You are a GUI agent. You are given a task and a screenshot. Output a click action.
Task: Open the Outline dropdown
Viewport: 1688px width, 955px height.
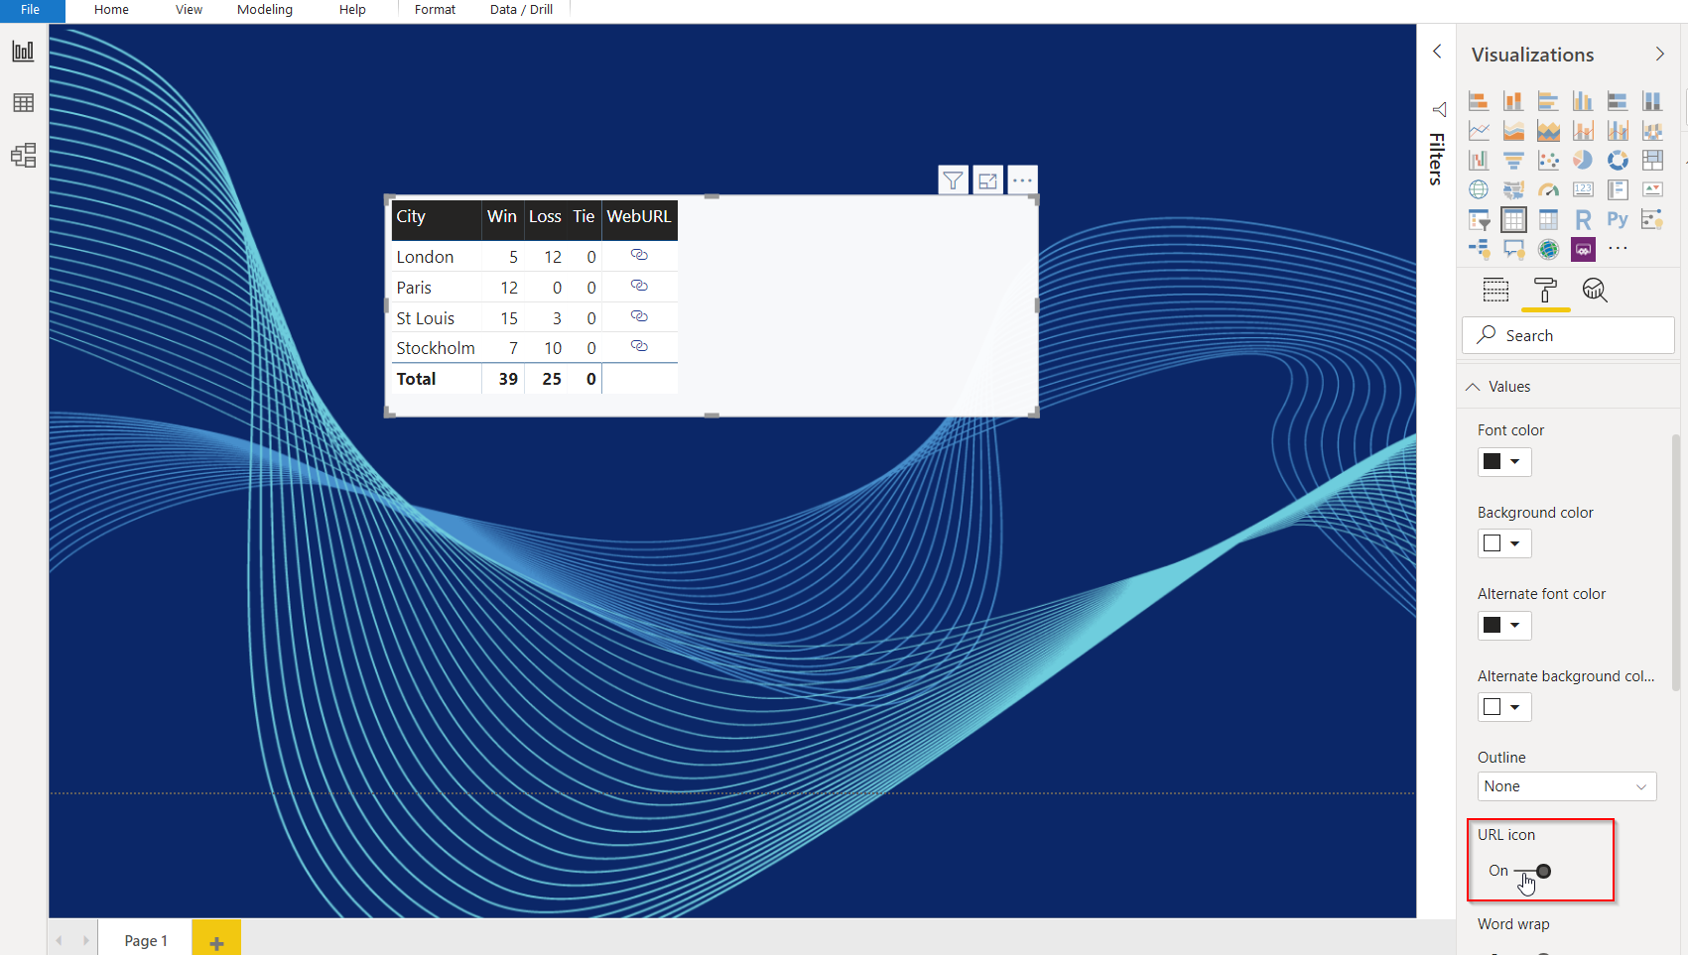click(x=1566, y=786)
